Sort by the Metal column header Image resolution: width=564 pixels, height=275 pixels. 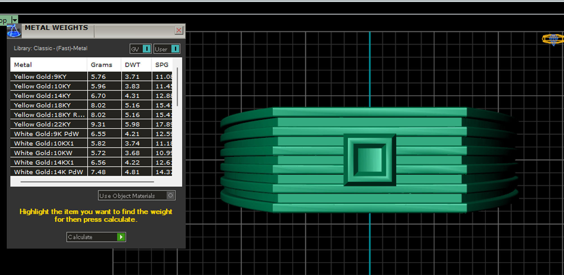(x=49, y=65)
